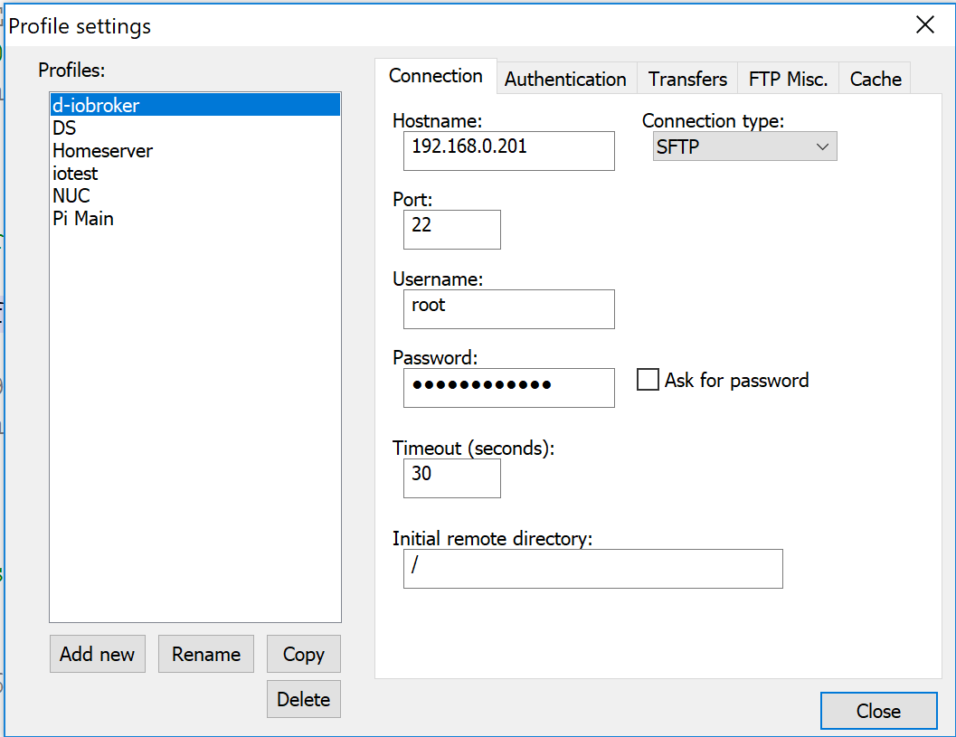Open the Transfers tab
Image resolution: width=956 pixels, height=737 pixels.
coord(686,79)
